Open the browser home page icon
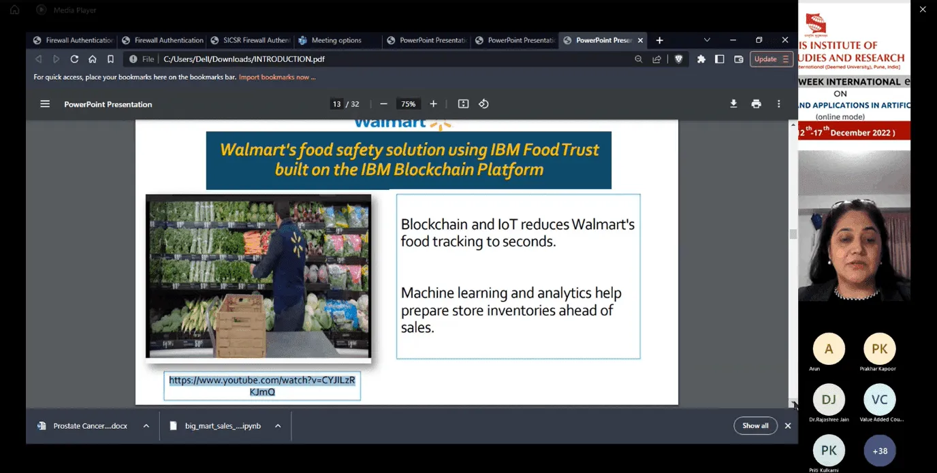The width and height of the screenshot is (937, 473). tap(93, 59)
